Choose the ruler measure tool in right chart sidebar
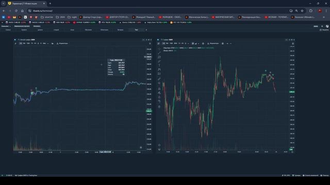This screenshot has width=330, height=185. coord(159,79)
